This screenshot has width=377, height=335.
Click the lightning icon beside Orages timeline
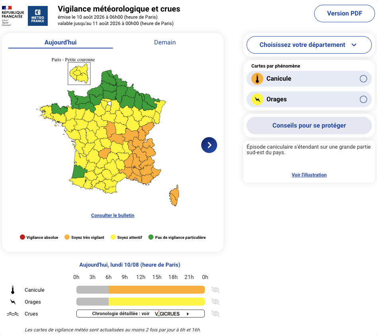click(13, 302)
